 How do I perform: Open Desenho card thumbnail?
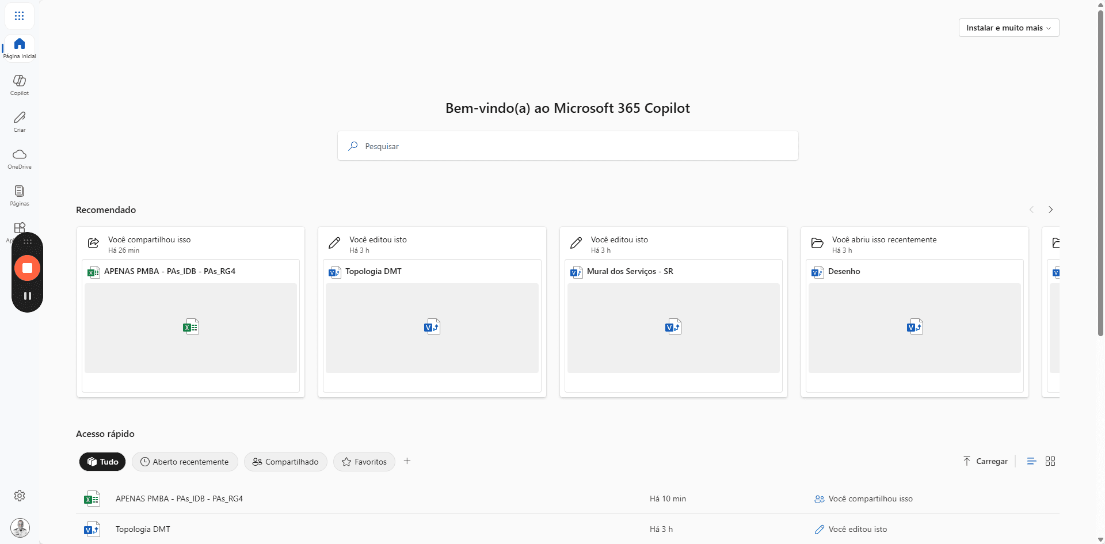tap(915, 328)
